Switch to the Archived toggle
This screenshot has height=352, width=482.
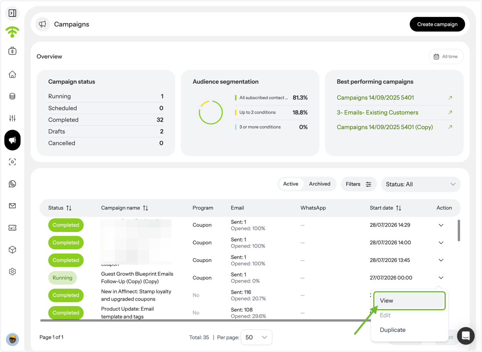tap(320, 184)
